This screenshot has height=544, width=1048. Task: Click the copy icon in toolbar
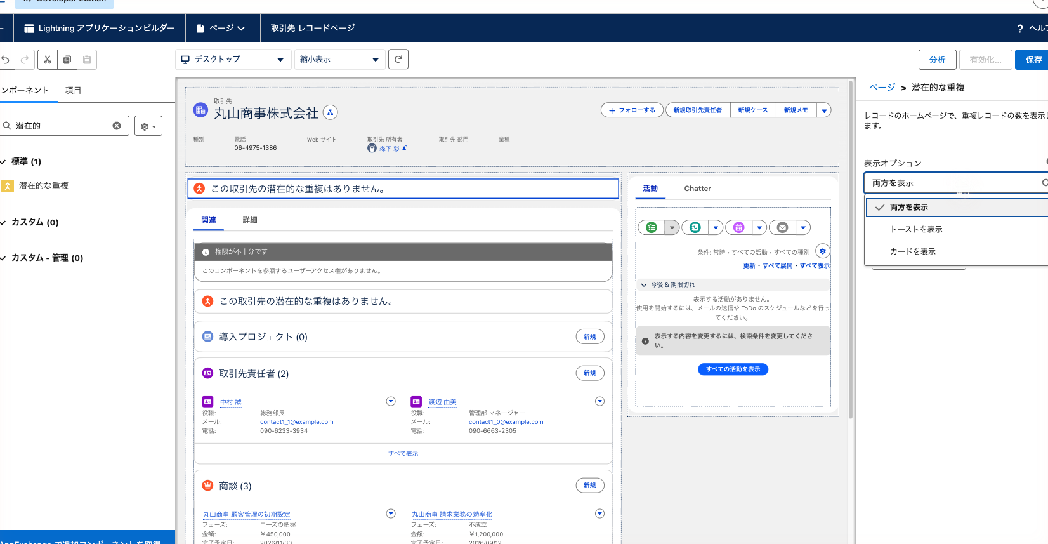67,60
